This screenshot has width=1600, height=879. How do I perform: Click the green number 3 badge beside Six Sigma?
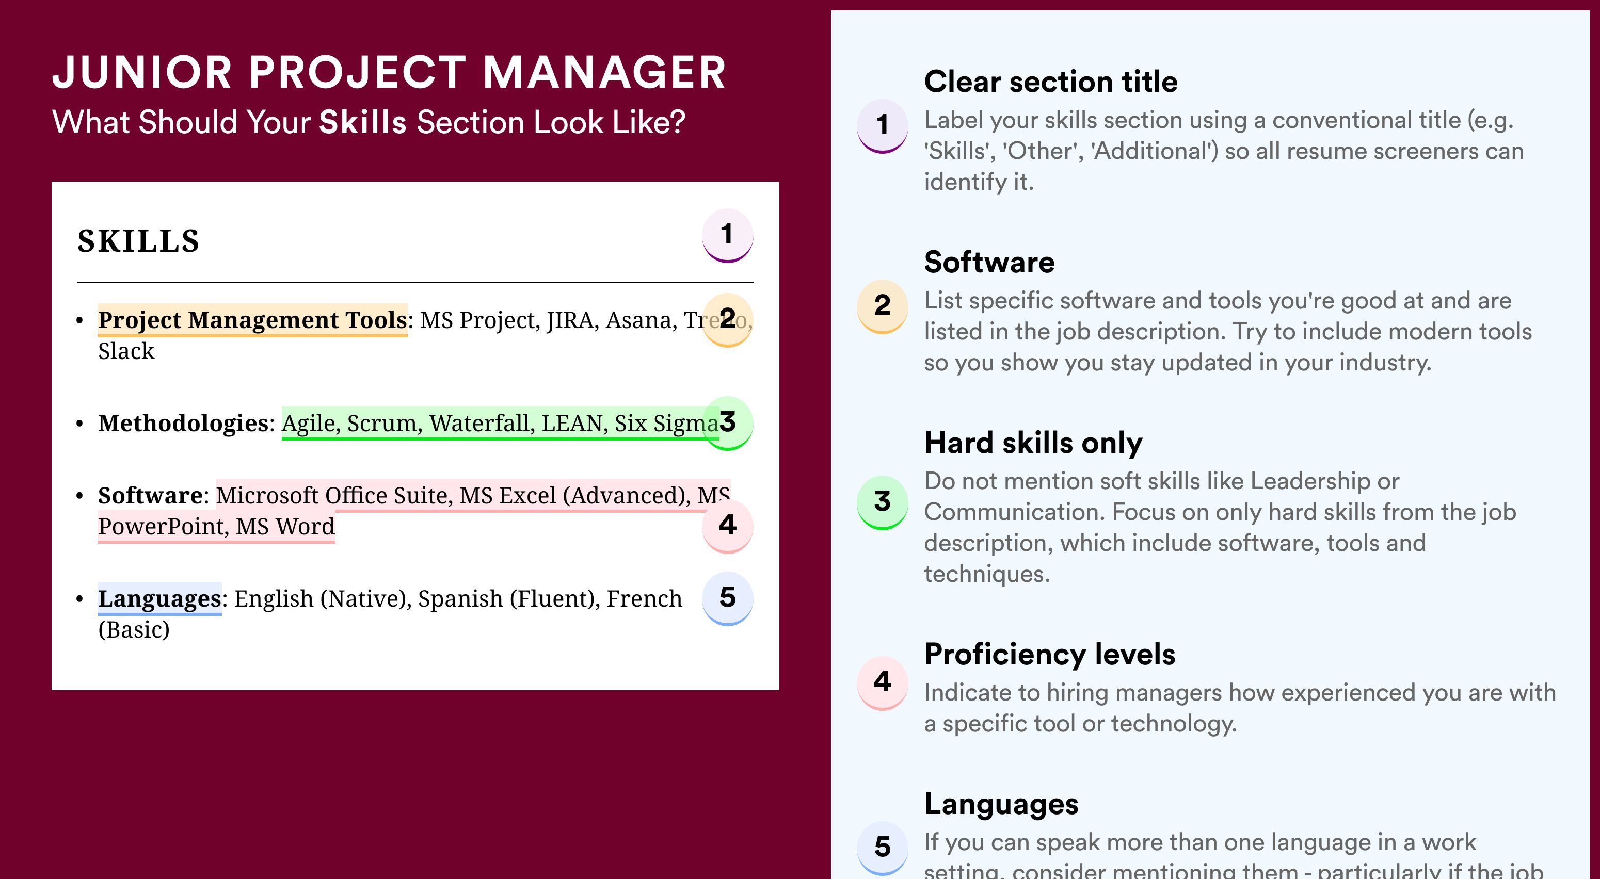(727, 423)
